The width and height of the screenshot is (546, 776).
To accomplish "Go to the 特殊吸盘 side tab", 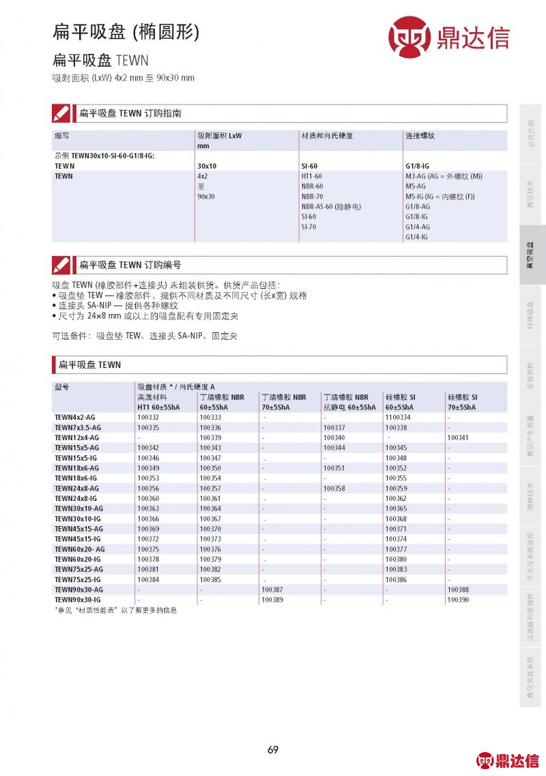I will point(530,315).
